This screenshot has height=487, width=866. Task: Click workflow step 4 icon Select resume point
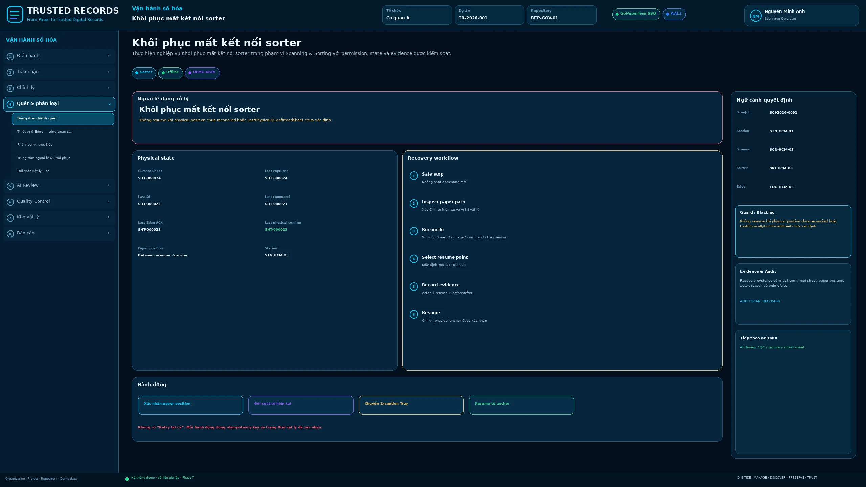point(414,259)
